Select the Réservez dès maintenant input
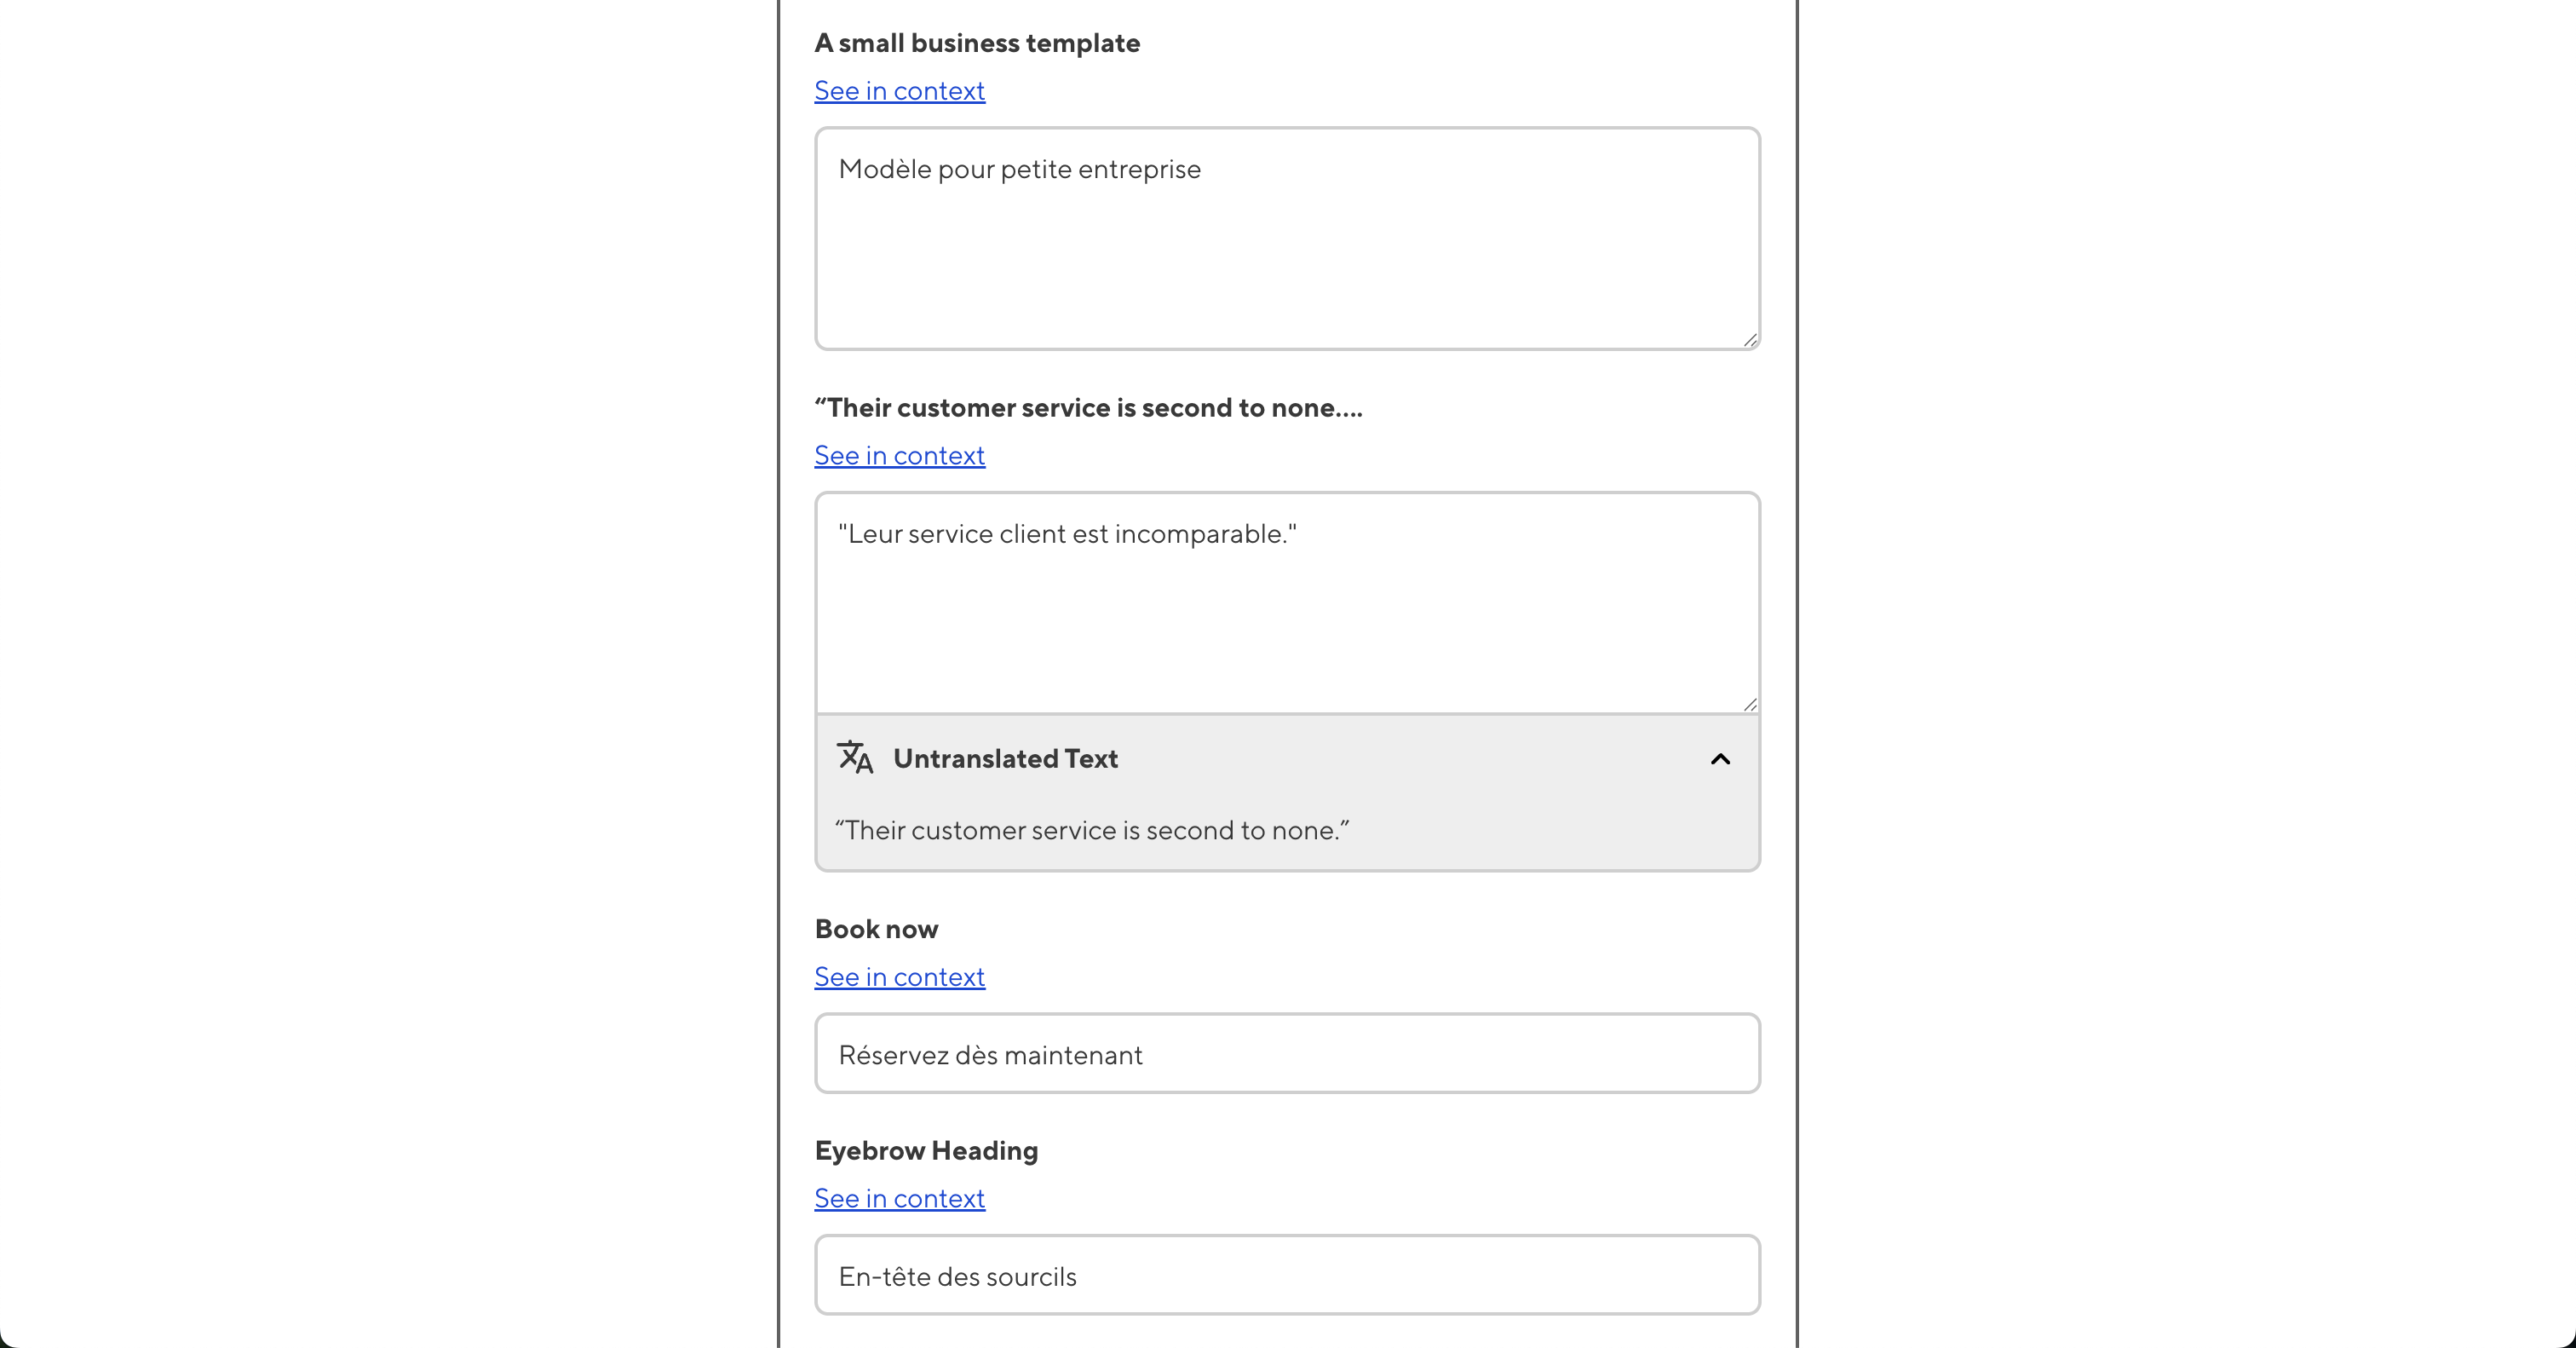This screenshot has width=2576, height=1348. [x=1286, y=1053]
